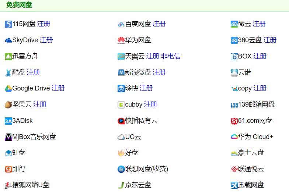The image size is (289, 192).
Task: Click 非电信 link beside 天翼云
Action: coord(171,56)
